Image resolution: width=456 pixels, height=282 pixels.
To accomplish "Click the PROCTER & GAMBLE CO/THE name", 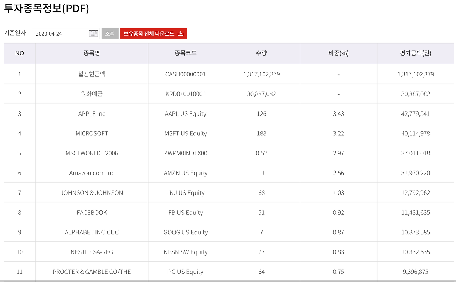I will (x=92, y=272).
